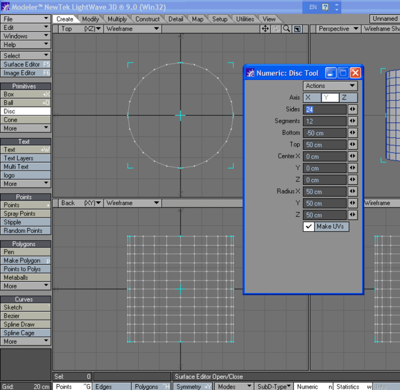The width and height of the screenshot is (400, 390).
Task: Open the Windows menu dropdown
Action: 25,36
